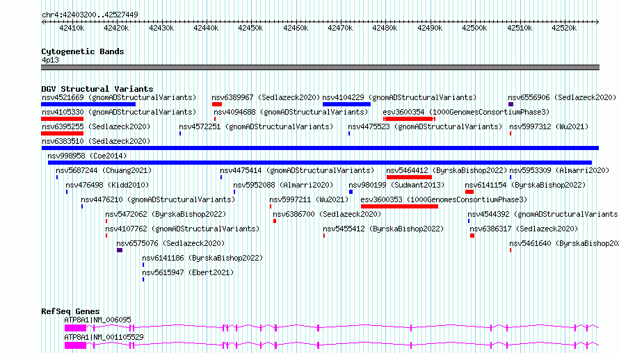This screenshot has width=619, height=353.
Task: Click the 42520k ruler position
Action: point(564,28)
